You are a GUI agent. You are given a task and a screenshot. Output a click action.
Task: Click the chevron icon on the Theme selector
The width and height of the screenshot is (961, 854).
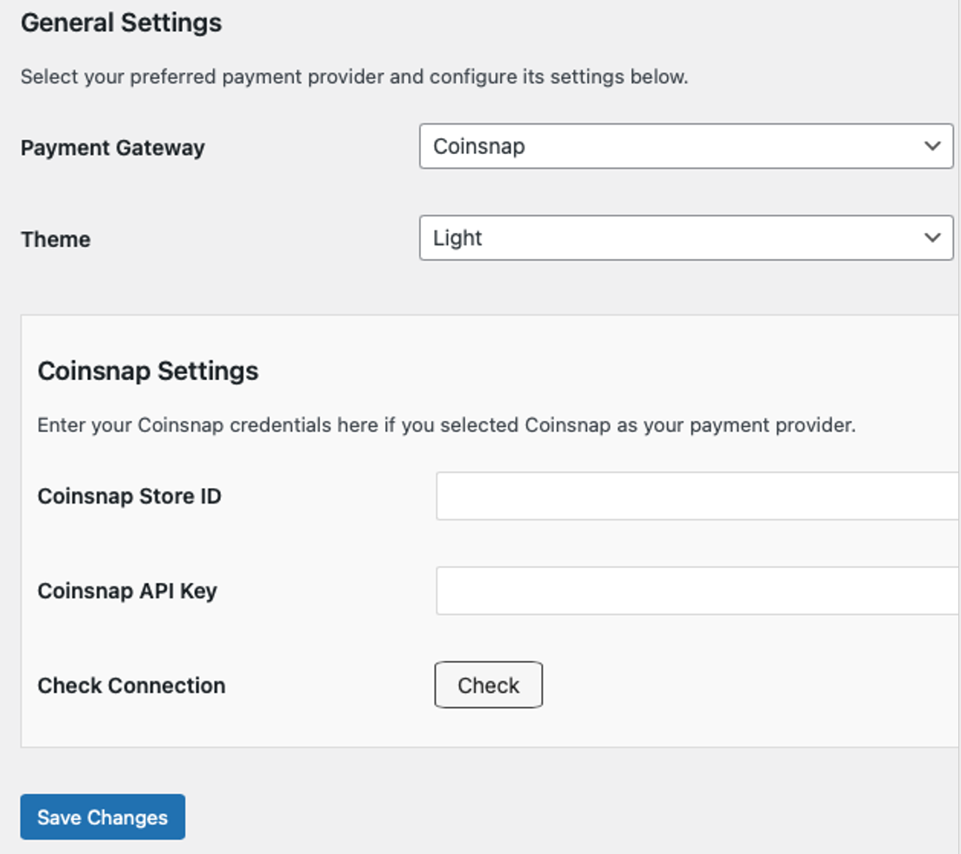pos(933,237)
